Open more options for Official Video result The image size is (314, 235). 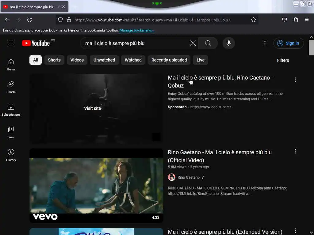point(295,151)
